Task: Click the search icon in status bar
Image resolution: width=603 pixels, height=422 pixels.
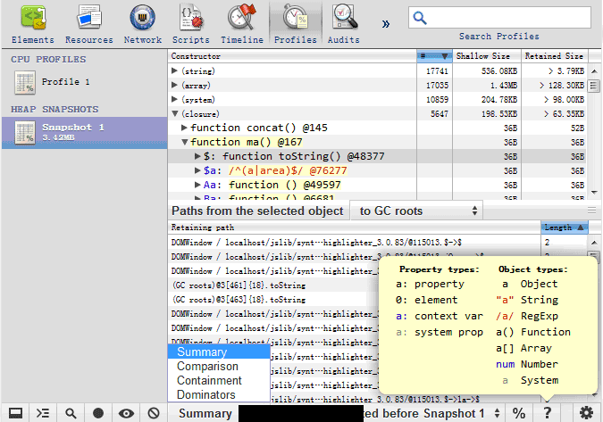Action: coord(71,413)
